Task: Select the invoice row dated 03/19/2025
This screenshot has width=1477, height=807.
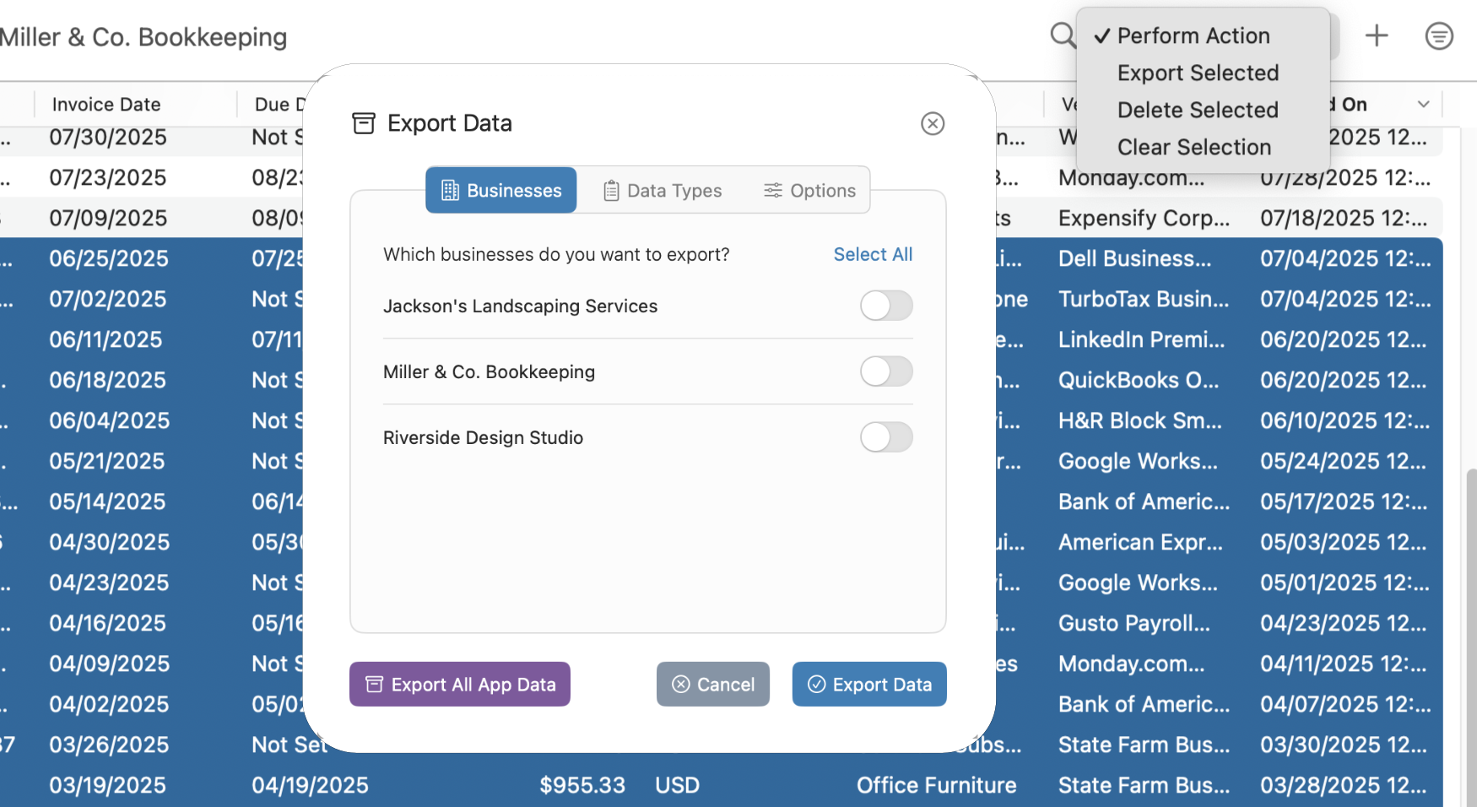Action: pos(107,785)
